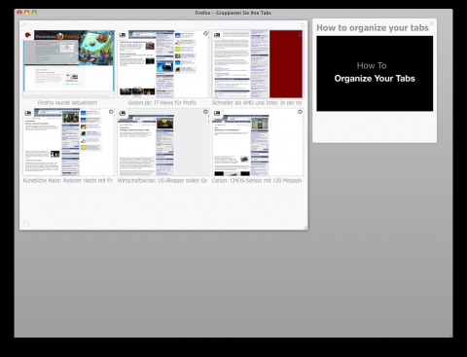Image resolution: width=467 pixels, height=357 pixels.
Task: Click the favicon on the Golem.de IT-News tab
Action: (x=123, y=35)
